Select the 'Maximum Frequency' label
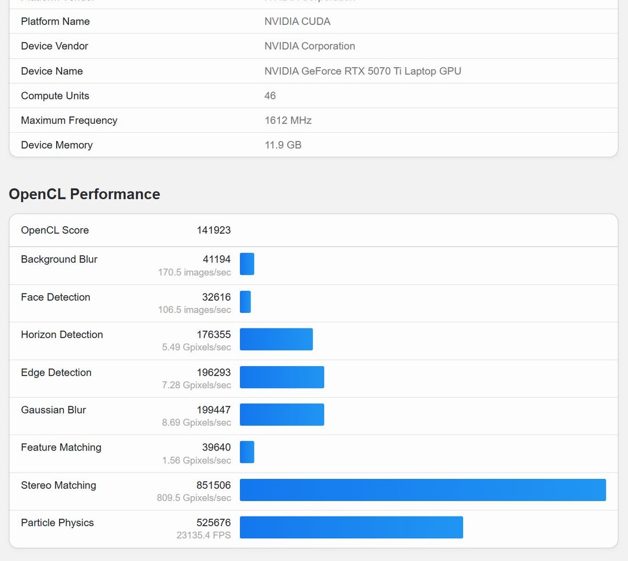The height and width of the screenshot is (561, 628). coord(69,120)
